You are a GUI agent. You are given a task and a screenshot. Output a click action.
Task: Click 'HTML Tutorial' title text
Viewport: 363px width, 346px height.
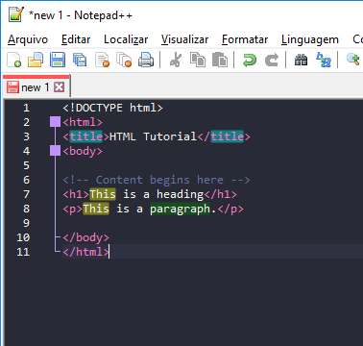point(153,136)
